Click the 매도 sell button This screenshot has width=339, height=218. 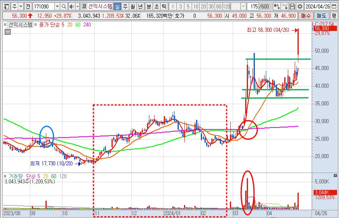point(322,16)
